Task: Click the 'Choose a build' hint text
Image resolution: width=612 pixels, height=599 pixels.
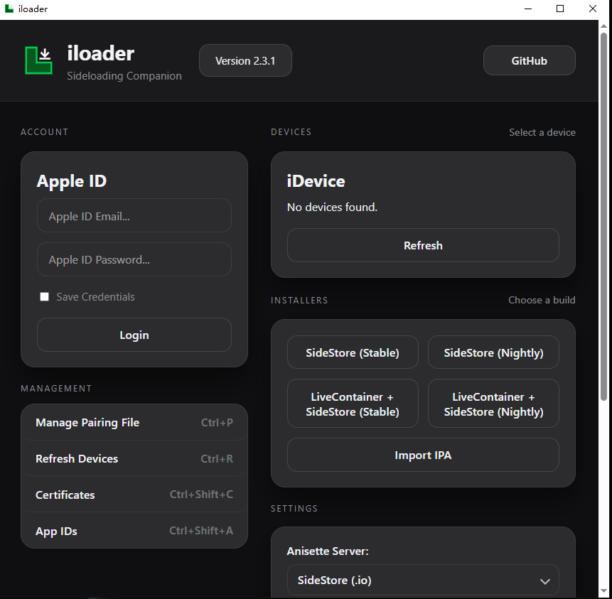Action: [542, 300]
